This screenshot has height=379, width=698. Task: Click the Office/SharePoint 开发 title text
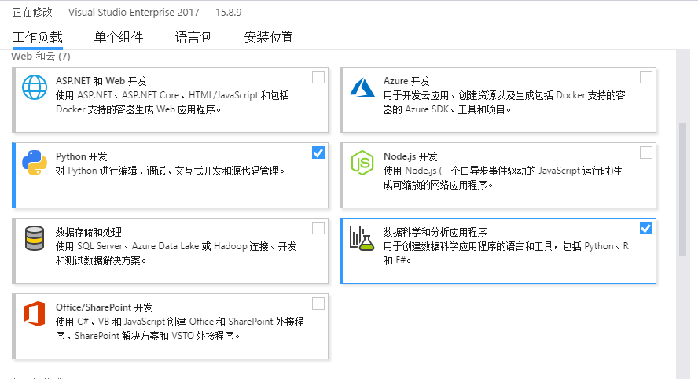click(105, 307)
